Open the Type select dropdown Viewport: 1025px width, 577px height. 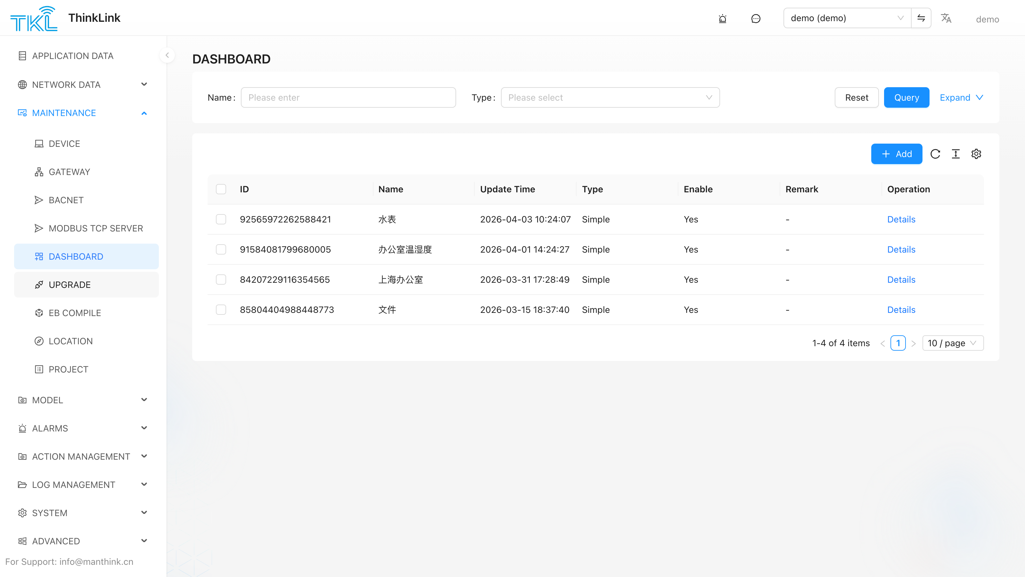(610, 97)
